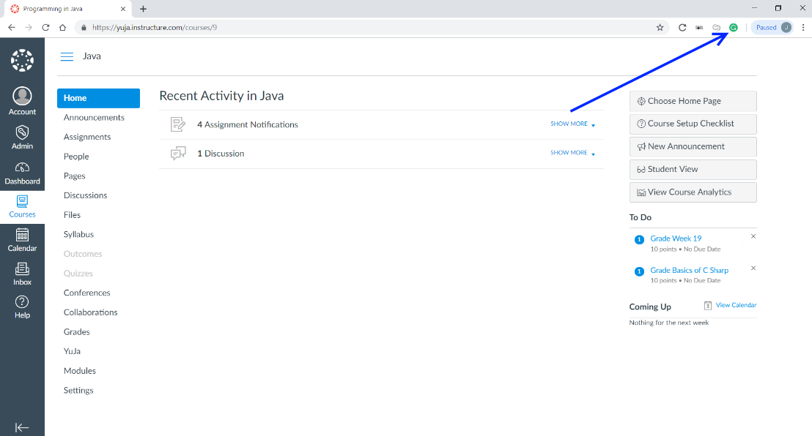Open Courses in global navigation

(22, 207)
